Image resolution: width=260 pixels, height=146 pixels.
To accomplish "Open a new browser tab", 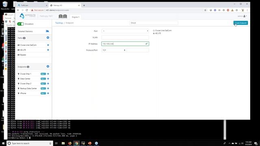I will [84, 5].
